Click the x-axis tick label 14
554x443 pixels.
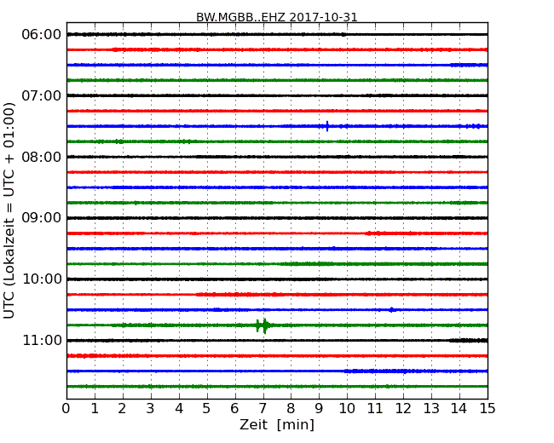459,409
